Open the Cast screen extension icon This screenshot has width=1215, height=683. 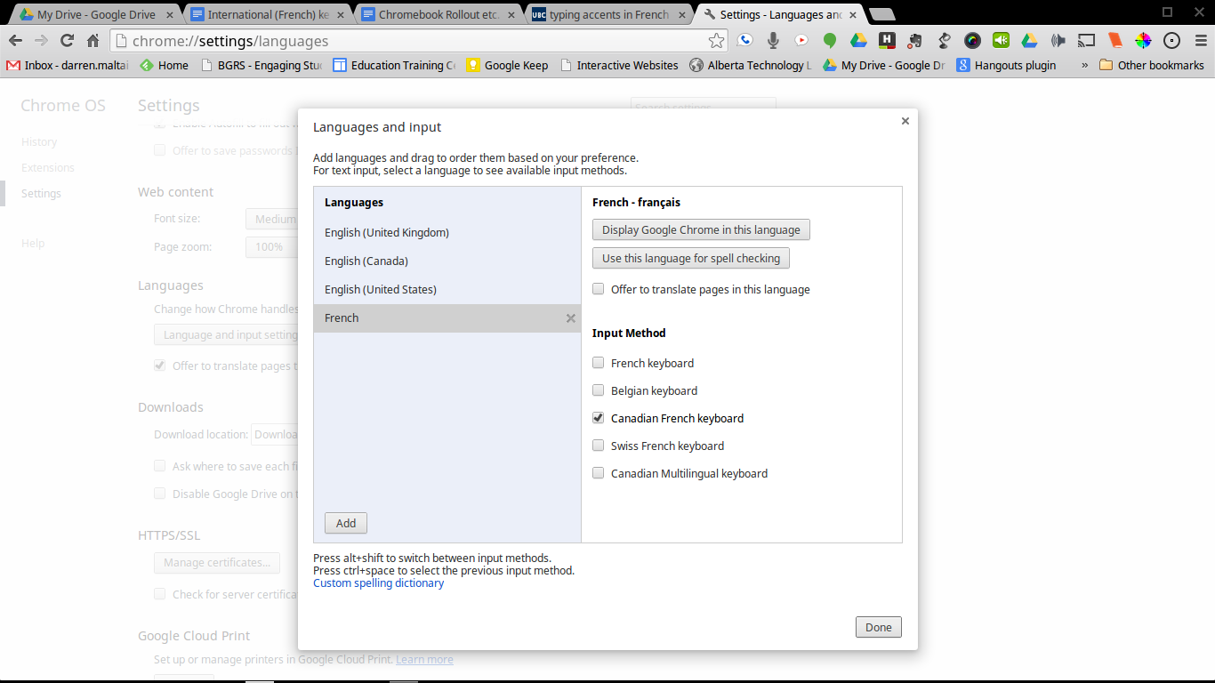[x=1086, y=40]
